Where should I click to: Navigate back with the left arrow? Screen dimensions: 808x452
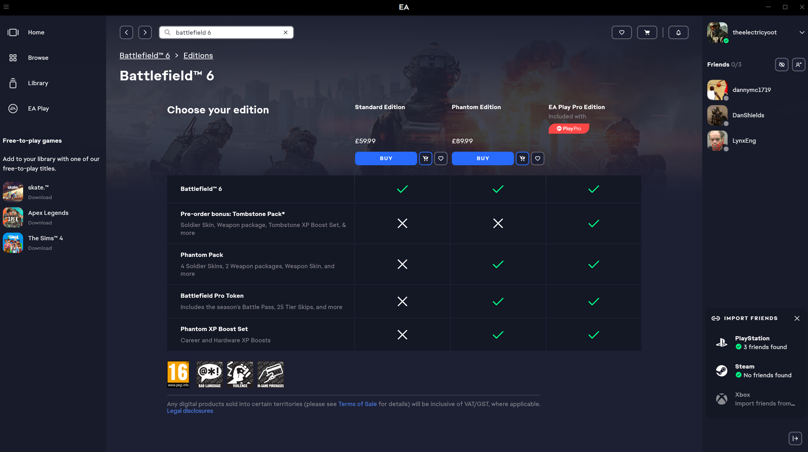pos(126,33)
